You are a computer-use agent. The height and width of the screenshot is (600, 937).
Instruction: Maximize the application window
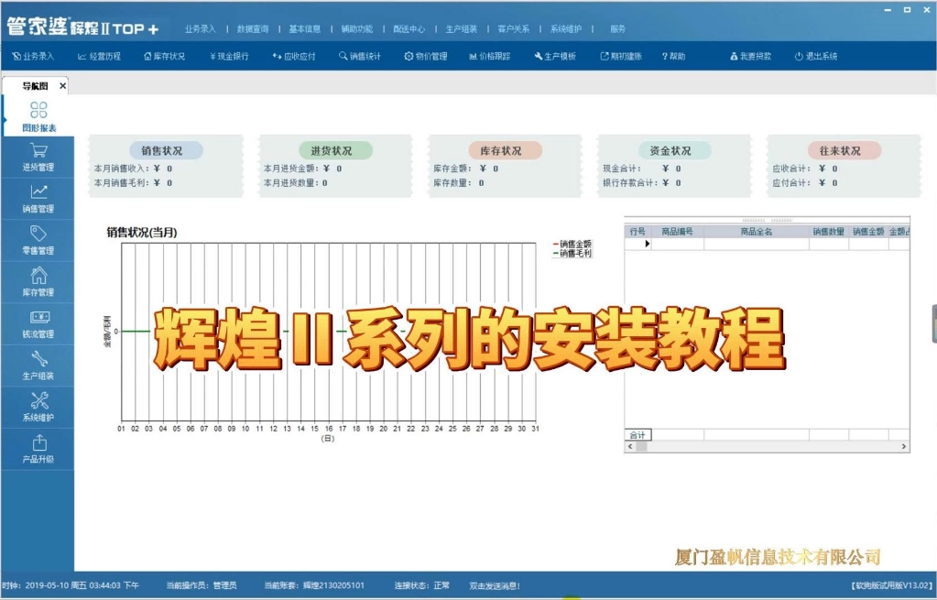[x=907, y=10]
